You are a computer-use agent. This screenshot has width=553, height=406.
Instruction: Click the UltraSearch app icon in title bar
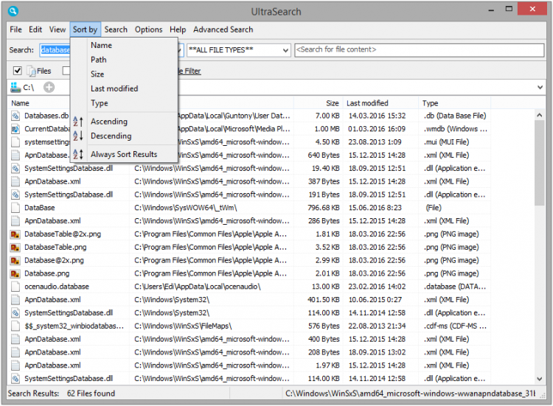click(13, 11)
